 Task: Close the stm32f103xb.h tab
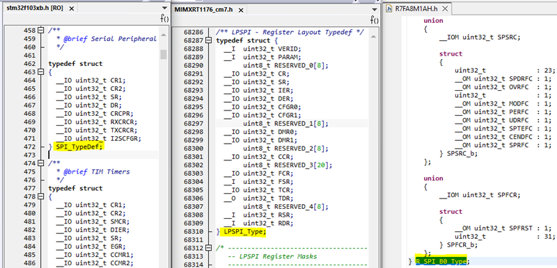pos(72,8)
